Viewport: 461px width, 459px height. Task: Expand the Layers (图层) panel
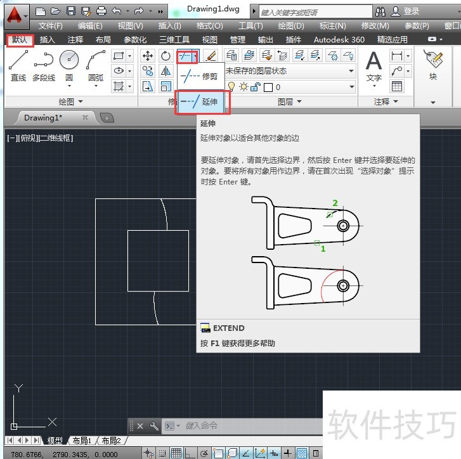pos(290,101)
